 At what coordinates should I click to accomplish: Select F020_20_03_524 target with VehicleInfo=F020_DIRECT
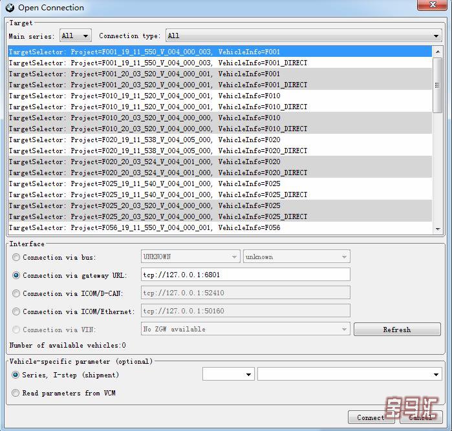[220, 173]
